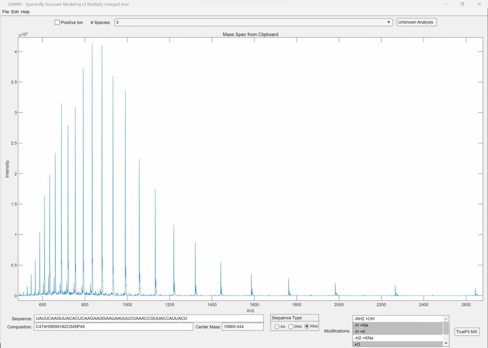The width and height of the screenshot is (488, 348).
Task: Edit the Center Mass value field
Action: coord(242,326)
